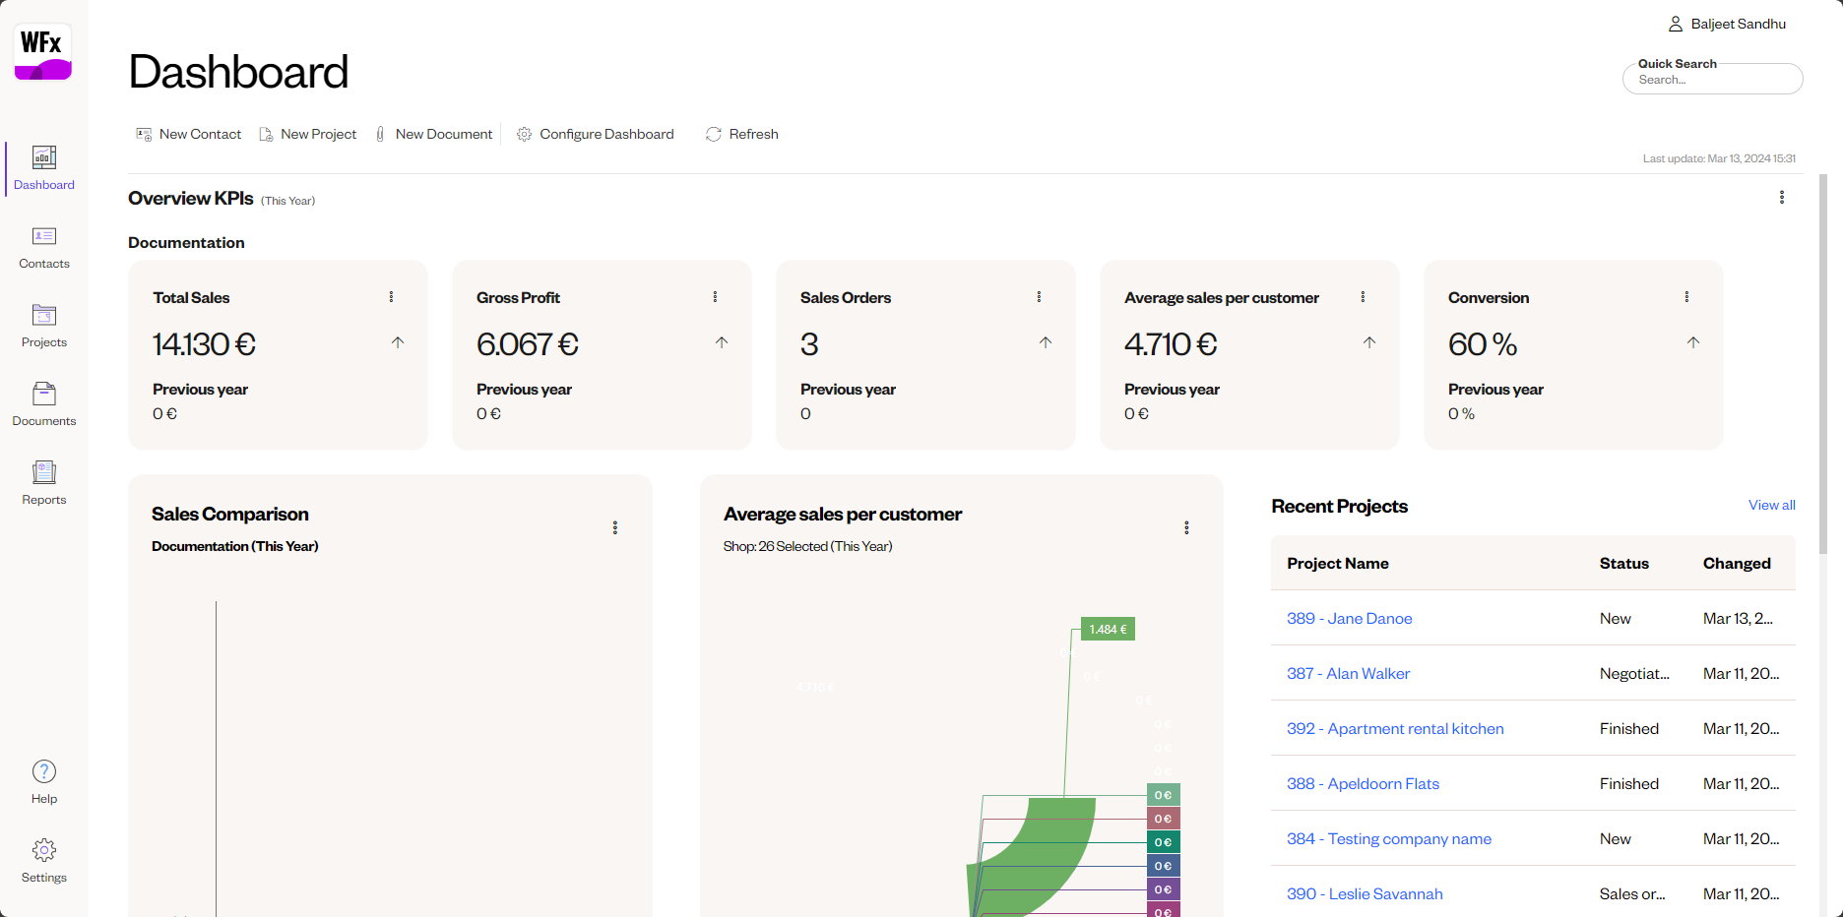
Task: Open the Overview KPIs options menu
Action: click(1782, 198)
